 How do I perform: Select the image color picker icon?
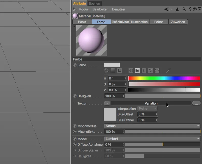click(119, 70)
